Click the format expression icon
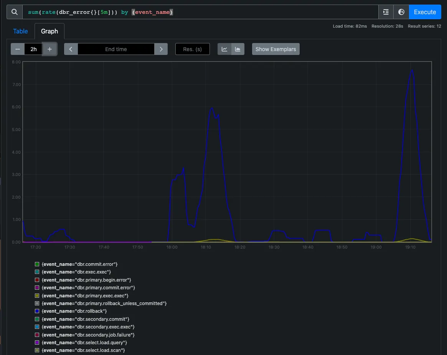 coord(386,12)
